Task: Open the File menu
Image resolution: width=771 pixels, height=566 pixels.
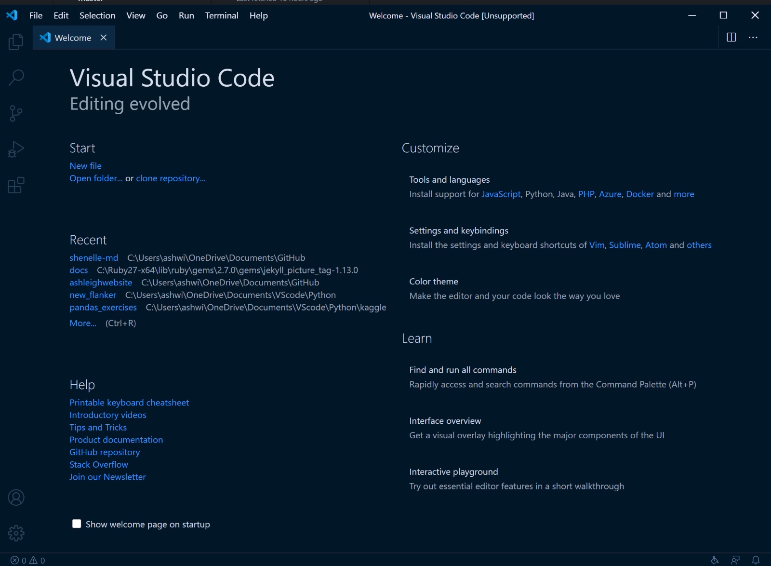Action: click(36, 15)
